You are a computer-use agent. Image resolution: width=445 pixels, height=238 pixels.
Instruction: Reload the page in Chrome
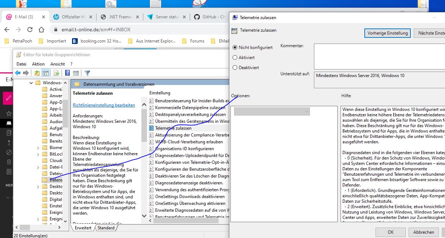pyautogui.click(x=30, y=30)
